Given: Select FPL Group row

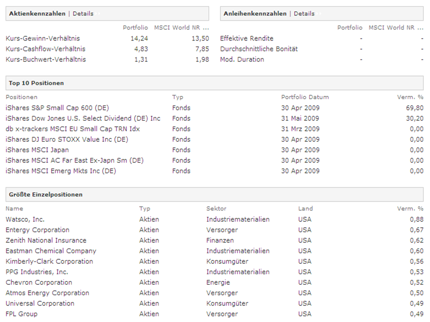Looking at the screenshot, I should (x=215, y=314).
